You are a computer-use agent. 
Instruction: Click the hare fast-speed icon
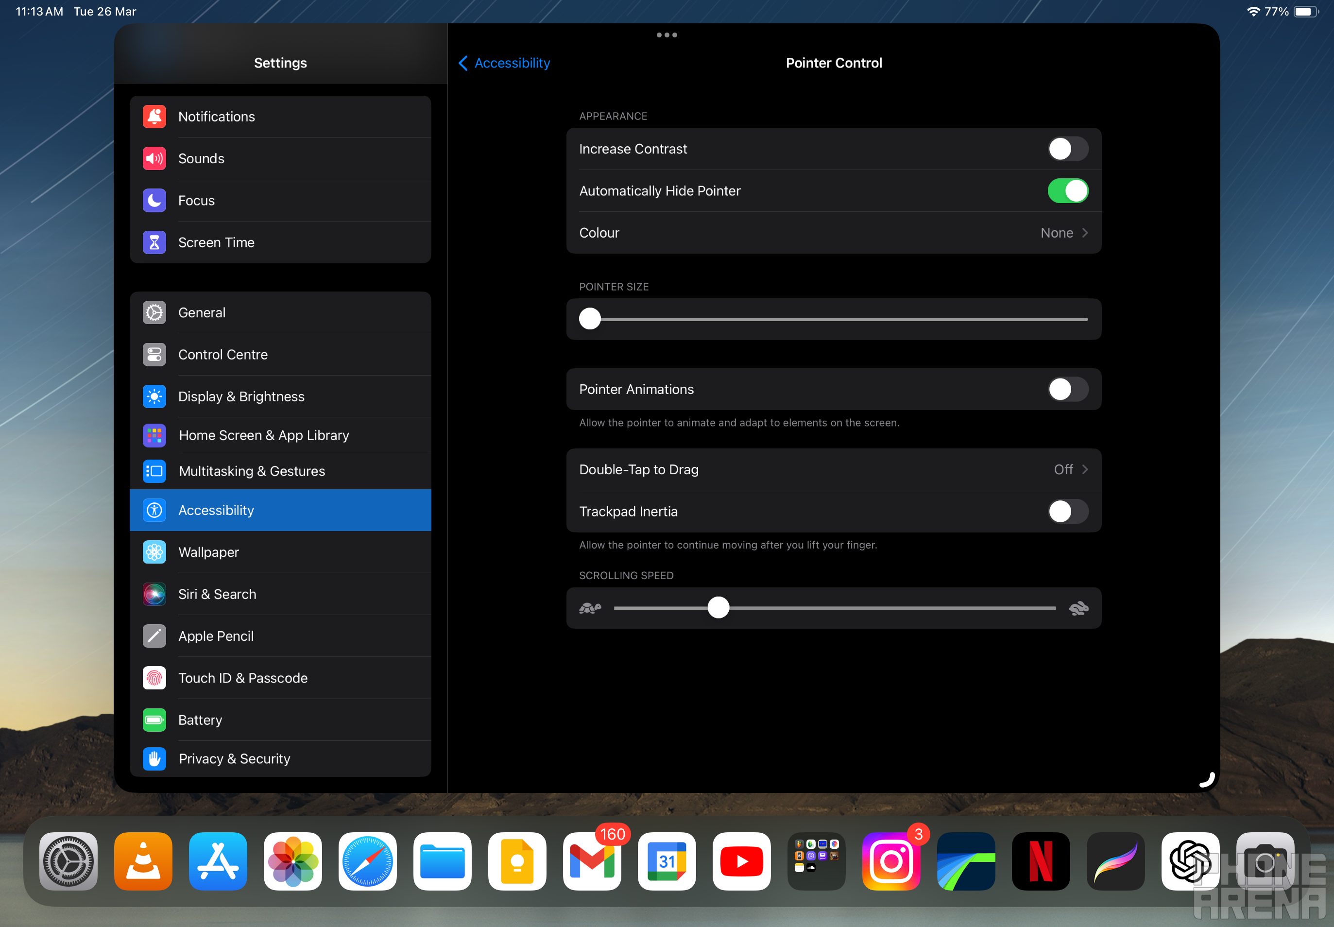coord(1078,608)
